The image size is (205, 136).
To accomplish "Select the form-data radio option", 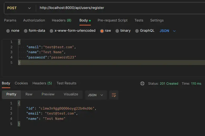I will pos(26,31).
